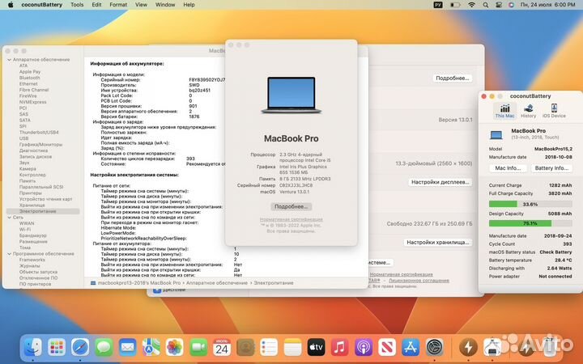The width and height of the screenshot is (583, 364).
Task: Click the PY input source icon in menu bar
Action: tap(438, 5)
